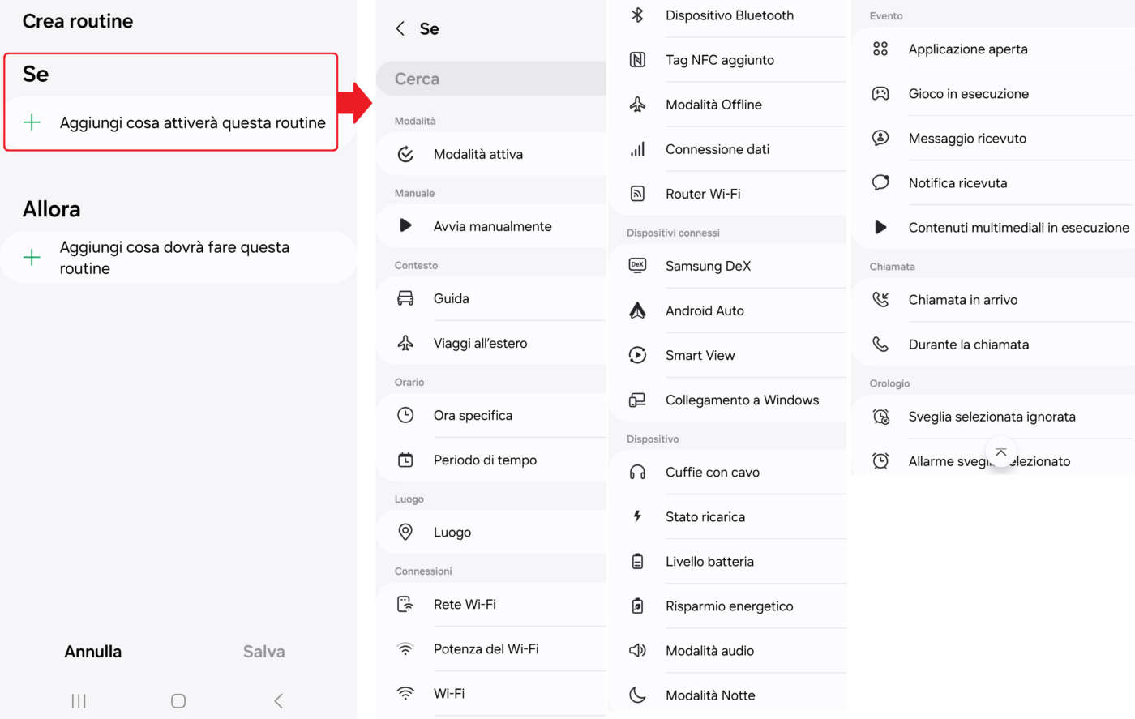This screenshot has width=1135, height=719.
Task: Tap the Dispositivo Bluetooth icon
Action: [637, 15]
